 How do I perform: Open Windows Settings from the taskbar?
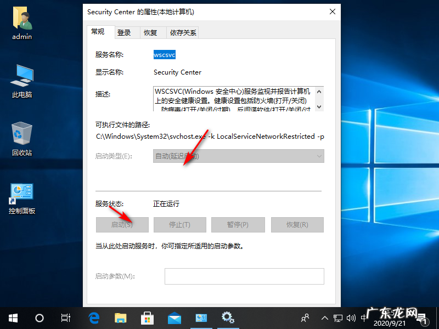(228, 318)
